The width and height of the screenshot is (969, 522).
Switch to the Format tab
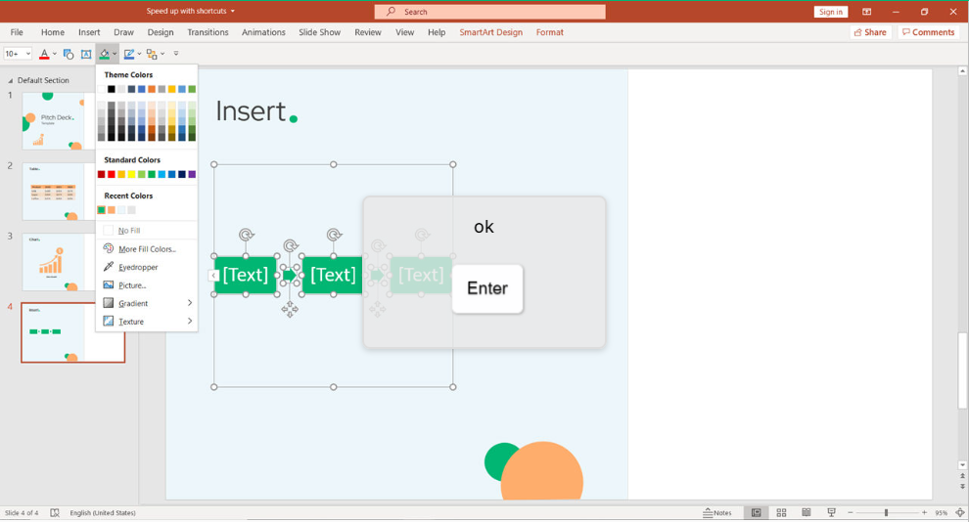point(549,32)
